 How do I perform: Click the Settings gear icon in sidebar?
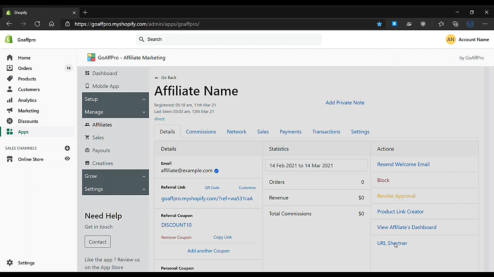pos(10,263)
